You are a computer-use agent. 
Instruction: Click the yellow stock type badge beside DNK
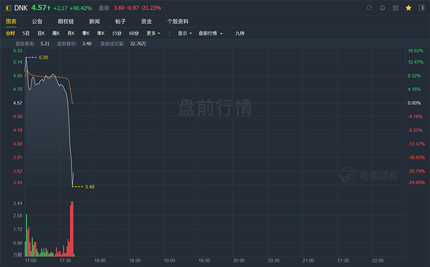click(x=8, y=8)
